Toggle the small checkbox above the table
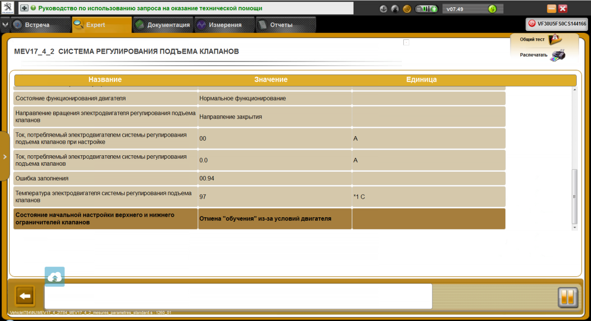Viewport: 591px width, 321px height. coord(406,42)
